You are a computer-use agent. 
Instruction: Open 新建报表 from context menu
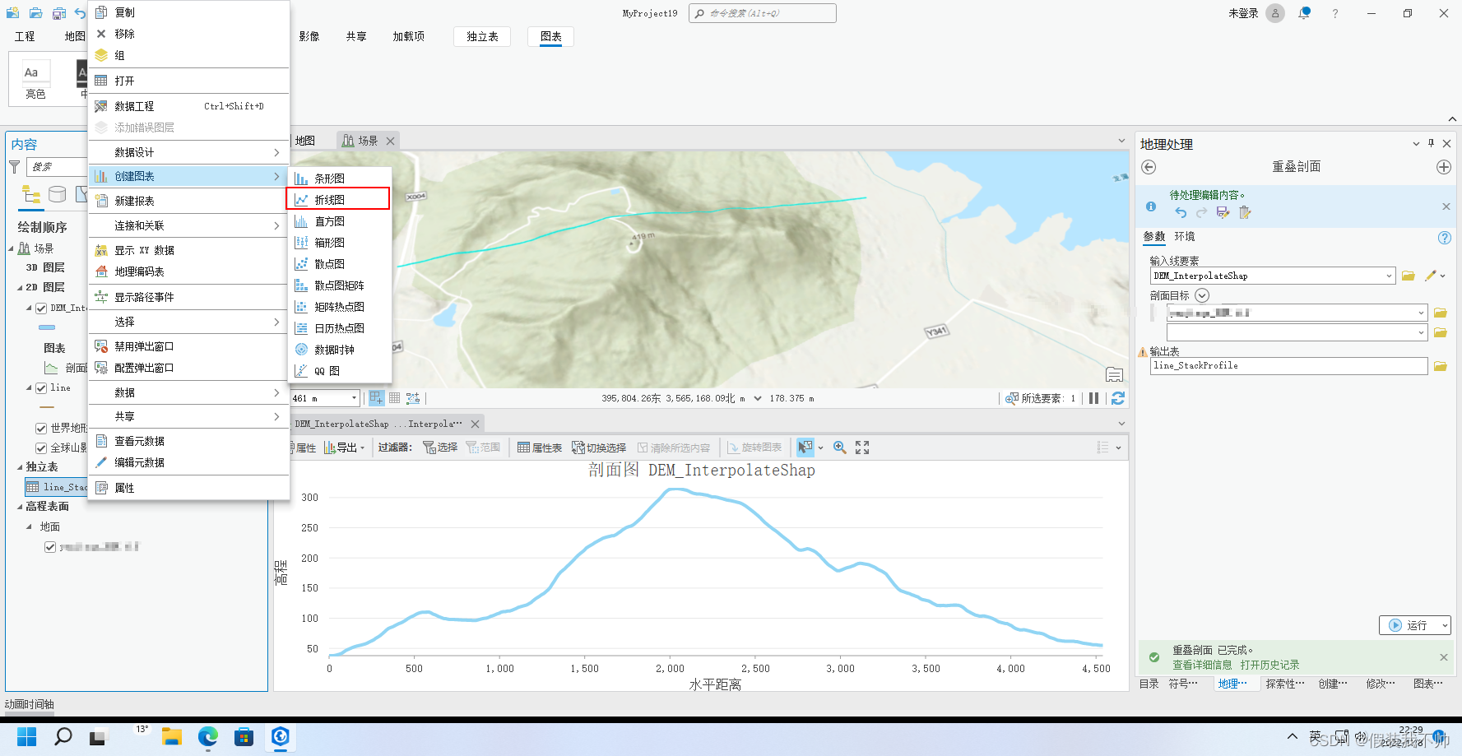pos(188,201)
